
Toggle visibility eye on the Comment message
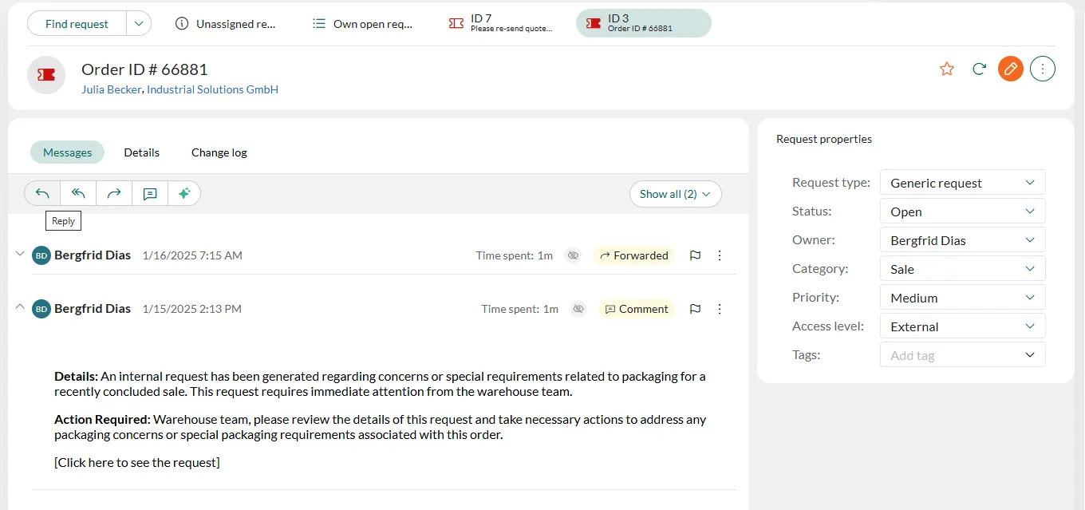578,309
